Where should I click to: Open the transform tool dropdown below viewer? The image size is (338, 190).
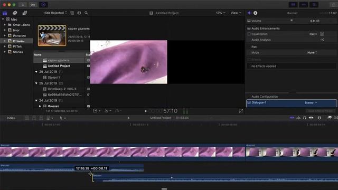[x=97, y=111]
